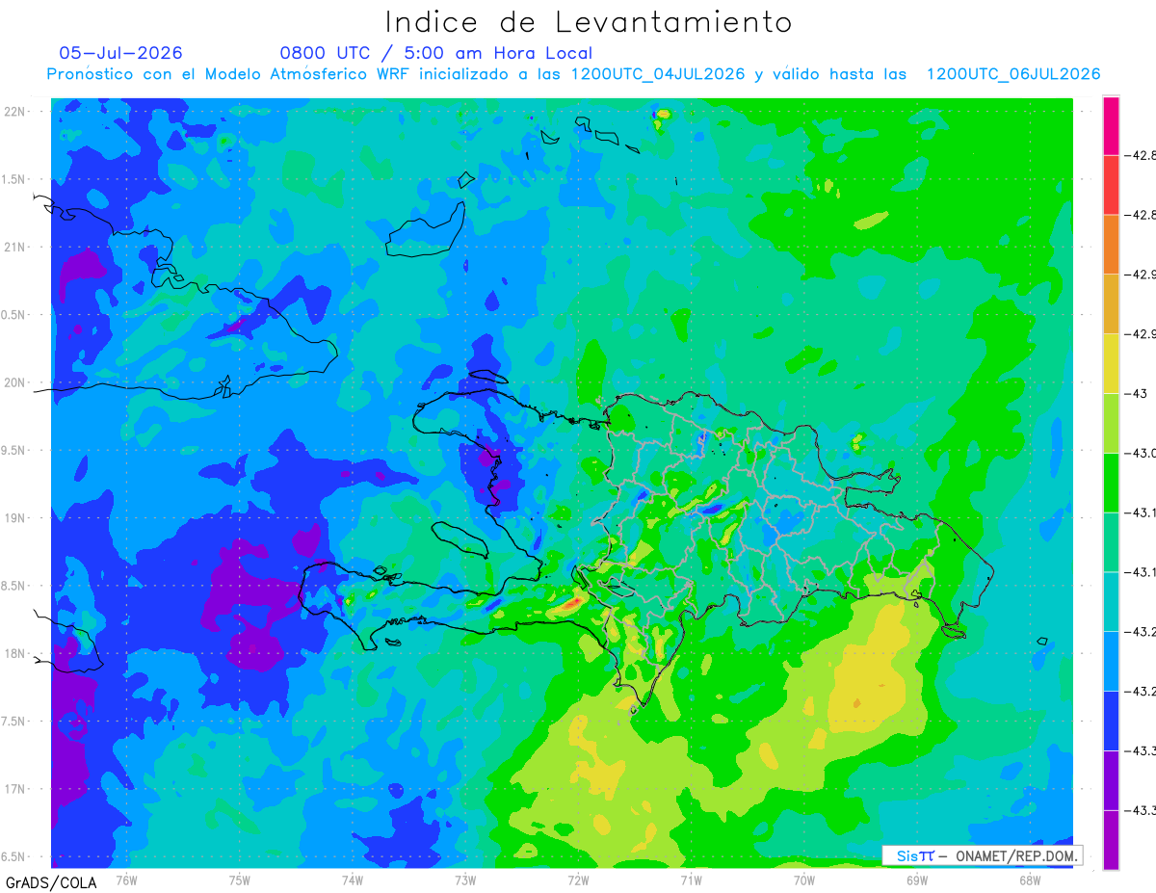Click the 'Indice de Levantamiento' map title

click(x=589, y=21)
